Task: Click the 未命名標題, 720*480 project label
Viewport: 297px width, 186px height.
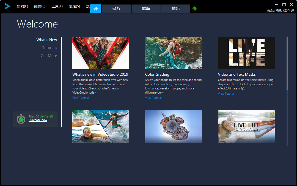Action: pyautogui.click(x=280, y=10)
